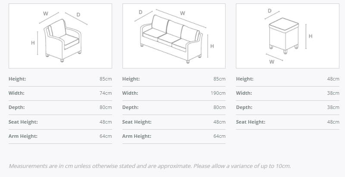Click the W marker on the sofa diagram
Image resolution: width=345 pixels, height=177 pixels.
click(x=183, y=13)
